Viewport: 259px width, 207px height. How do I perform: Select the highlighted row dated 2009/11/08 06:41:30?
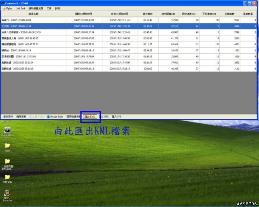click(129, 26)
